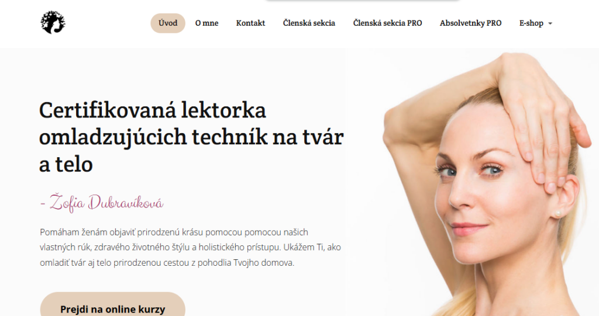Click the word omladzujúcich in the heading
Image resolution: width=599 pixels, height=316 pixels.
click(113, 137)
